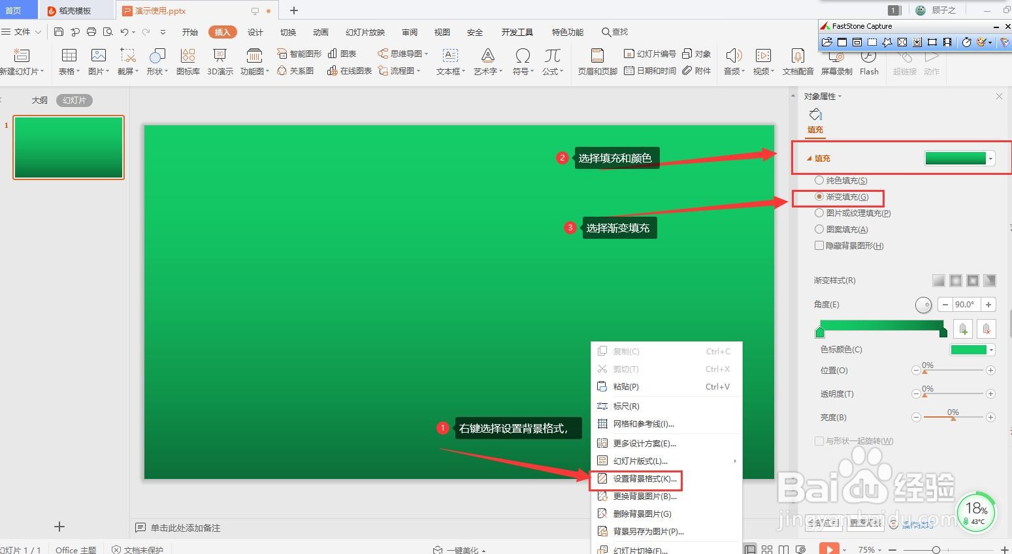Insert a 关系图 relationship diagram
Viewport: 1012px width, 554px height.
295,70
